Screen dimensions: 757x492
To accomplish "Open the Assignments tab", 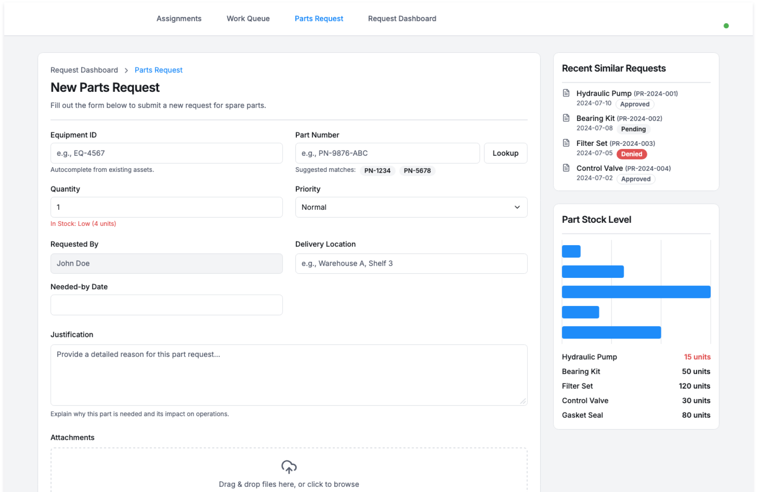I will coord(179,19).
